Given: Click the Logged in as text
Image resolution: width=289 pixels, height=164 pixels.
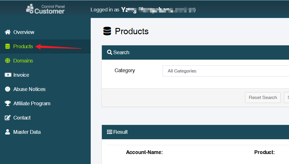Looking at the screenshot, I should (x=105, y=10).
